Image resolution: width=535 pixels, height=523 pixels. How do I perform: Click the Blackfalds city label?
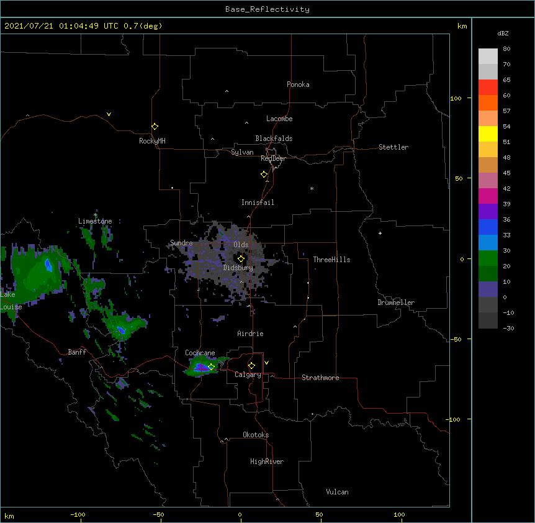pos(274,139)
